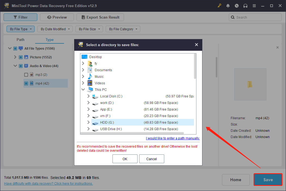Open the By File Type dropdown
Viewport: 286px width, 191px height.
(21, 29)
